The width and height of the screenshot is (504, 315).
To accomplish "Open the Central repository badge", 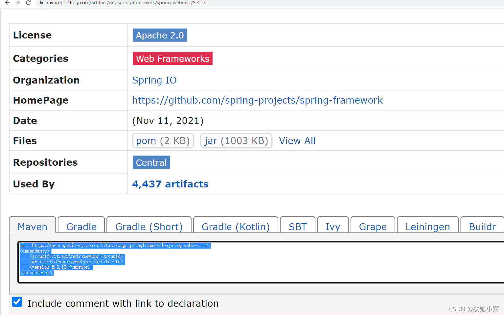I will point(151,162).
